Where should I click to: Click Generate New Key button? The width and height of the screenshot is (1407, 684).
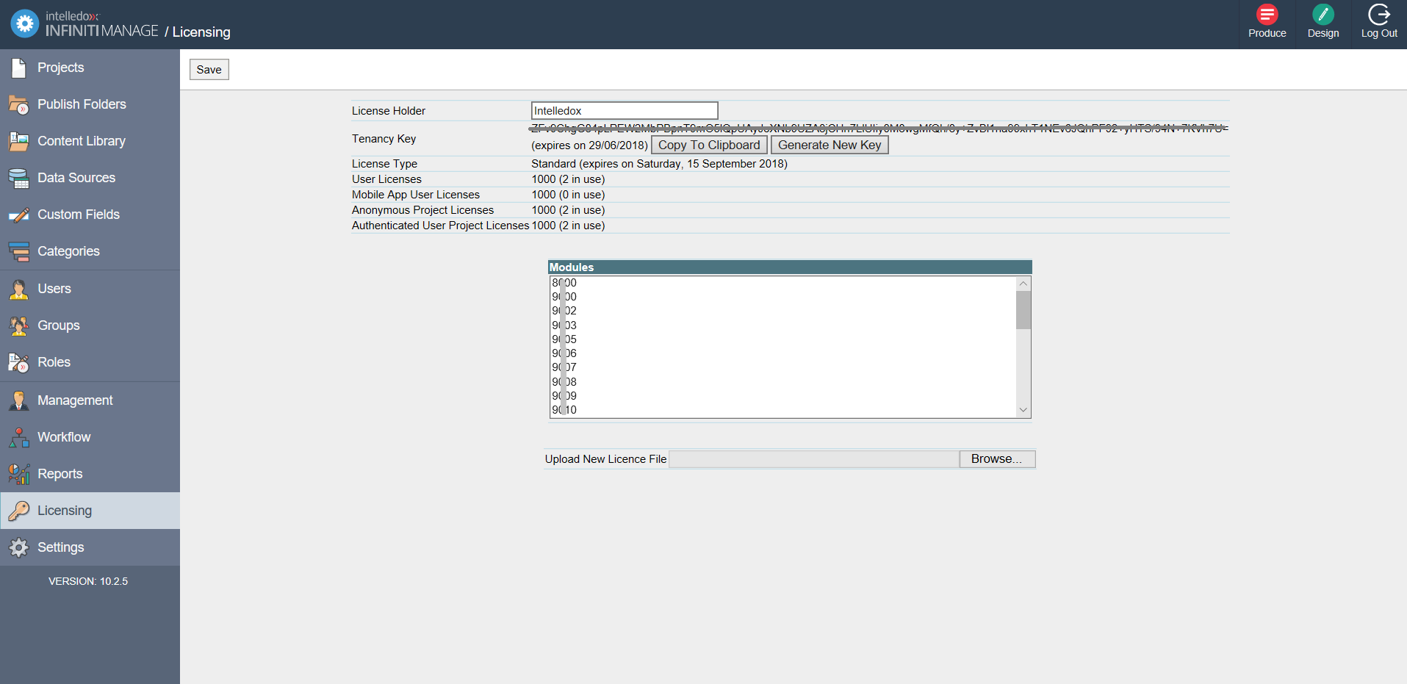(x=830, y=145)
